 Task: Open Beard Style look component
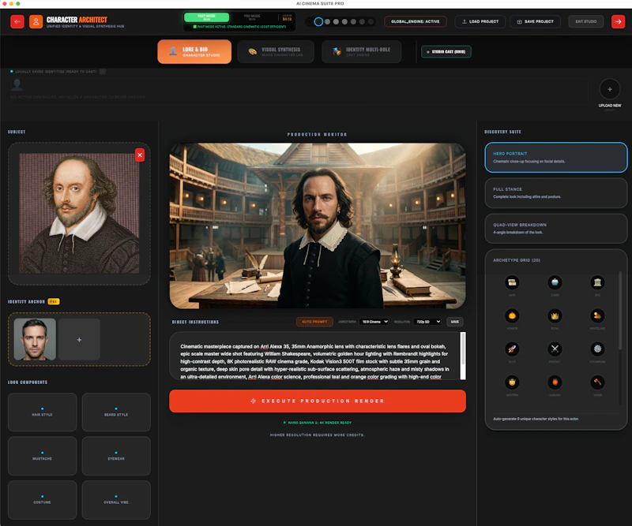[116, 412]
